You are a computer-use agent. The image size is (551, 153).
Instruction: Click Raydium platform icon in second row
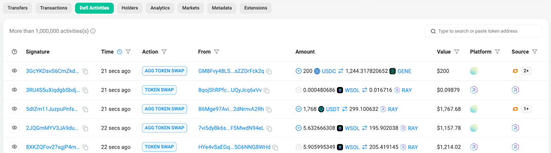(474, 90)
